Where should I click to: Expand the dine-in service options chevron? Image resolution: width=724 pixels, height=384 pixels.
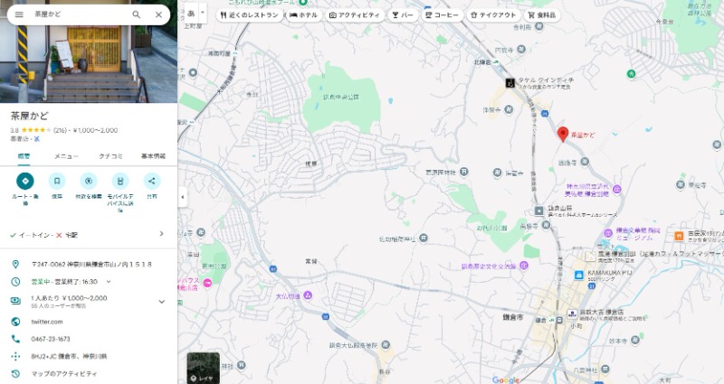(x=162, y=234)
